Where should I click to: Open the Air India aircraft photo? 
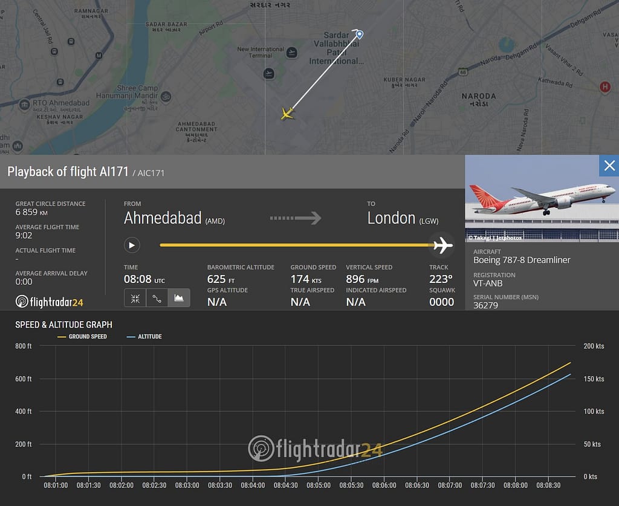(542, 198)
